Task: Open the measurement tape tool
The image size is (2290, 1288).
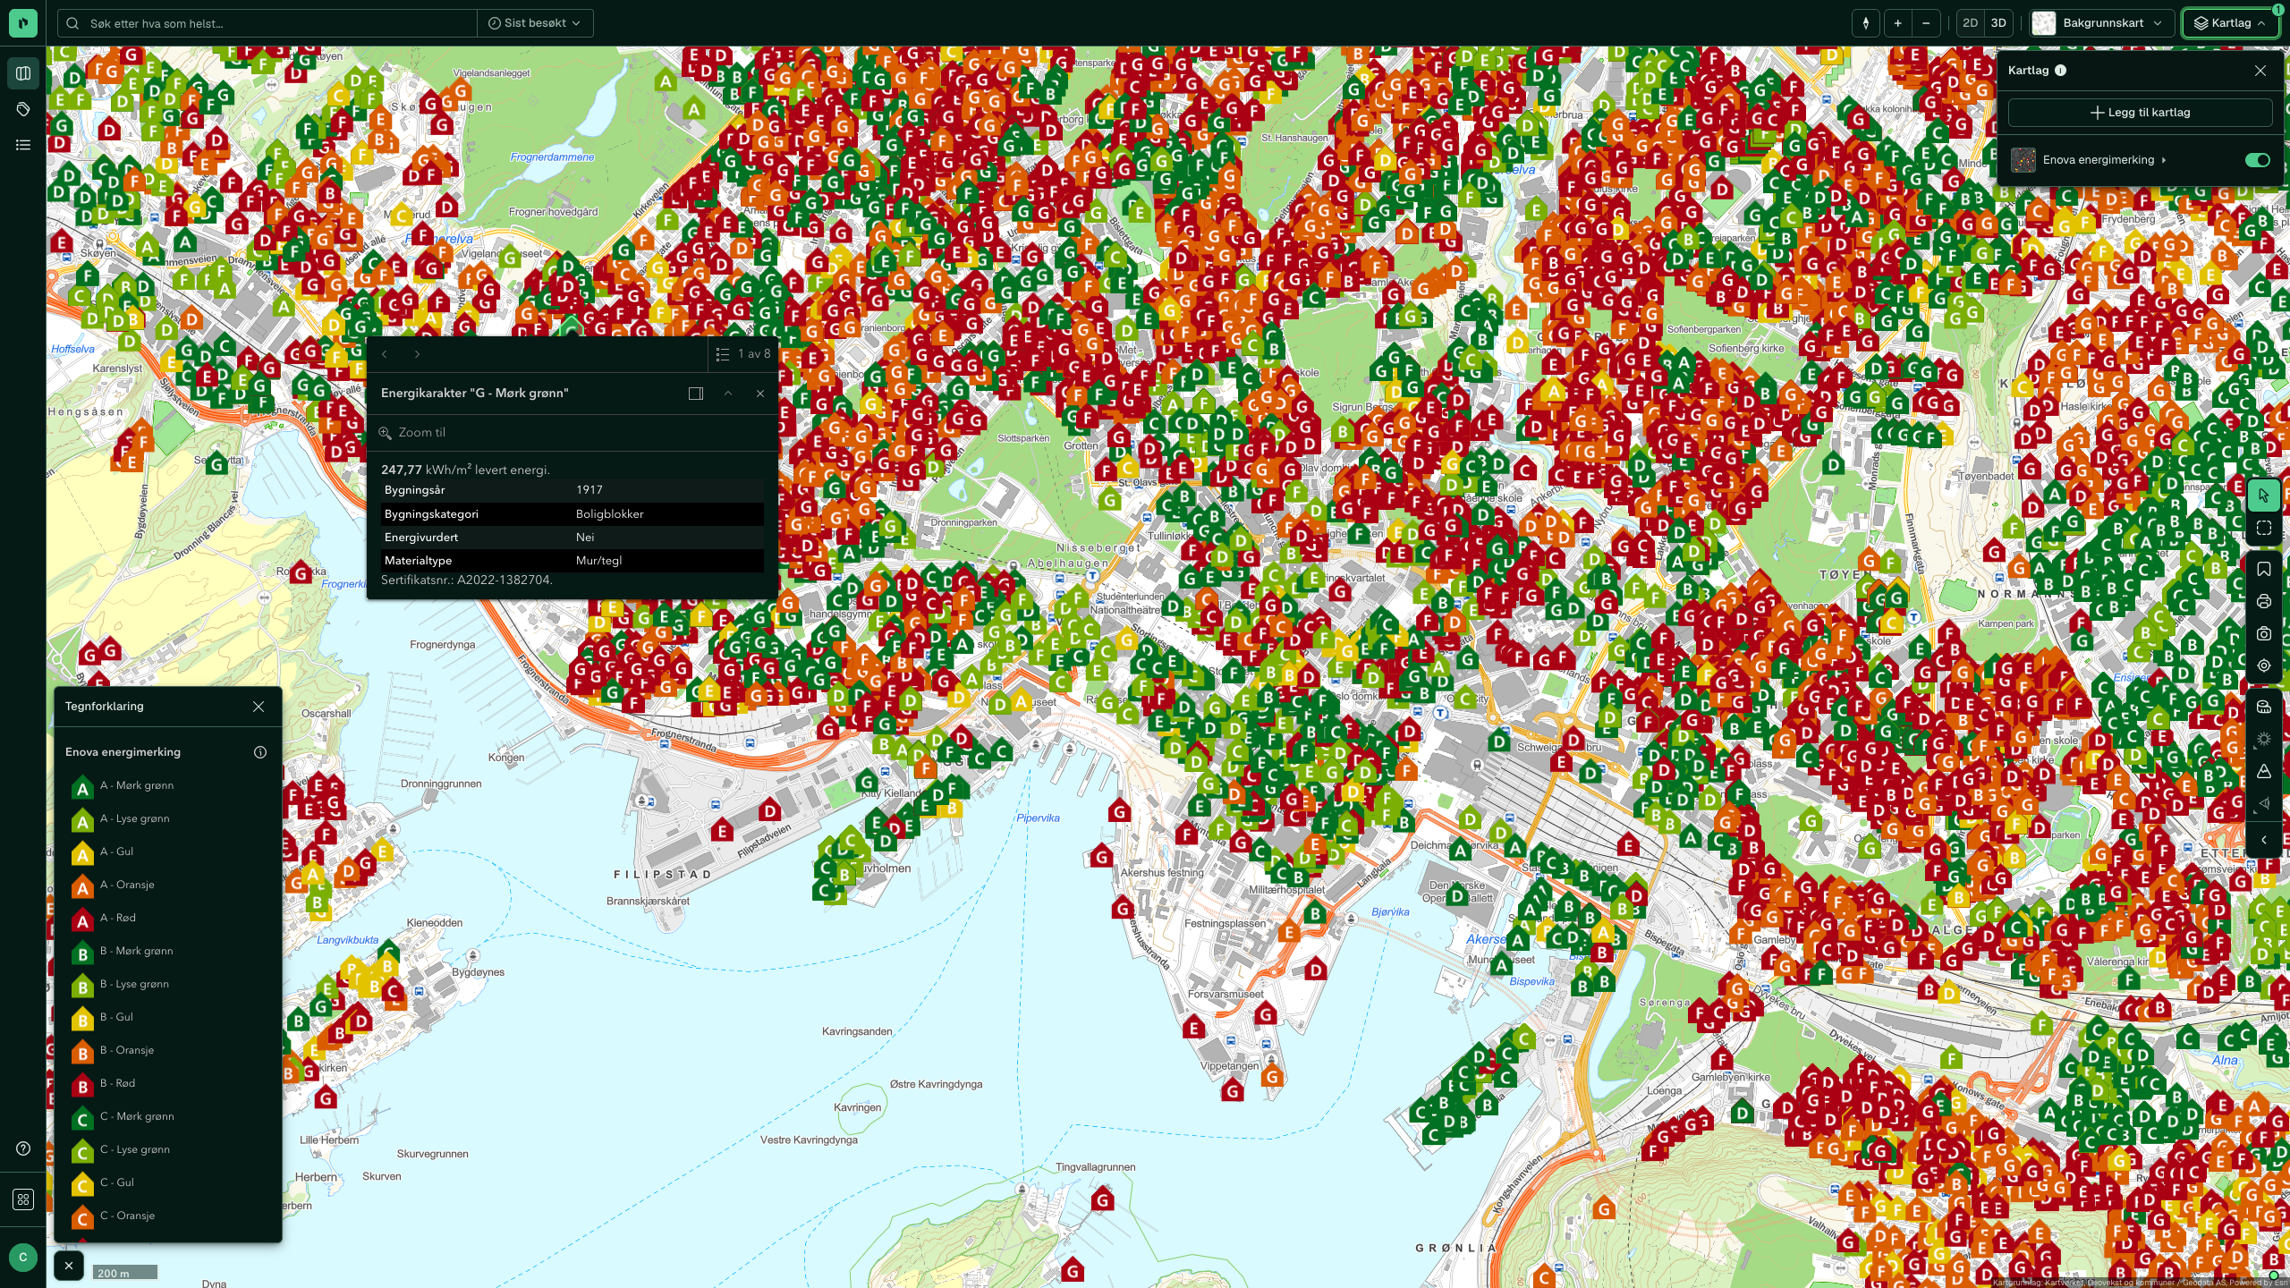Action: [x=2264, y=707]
